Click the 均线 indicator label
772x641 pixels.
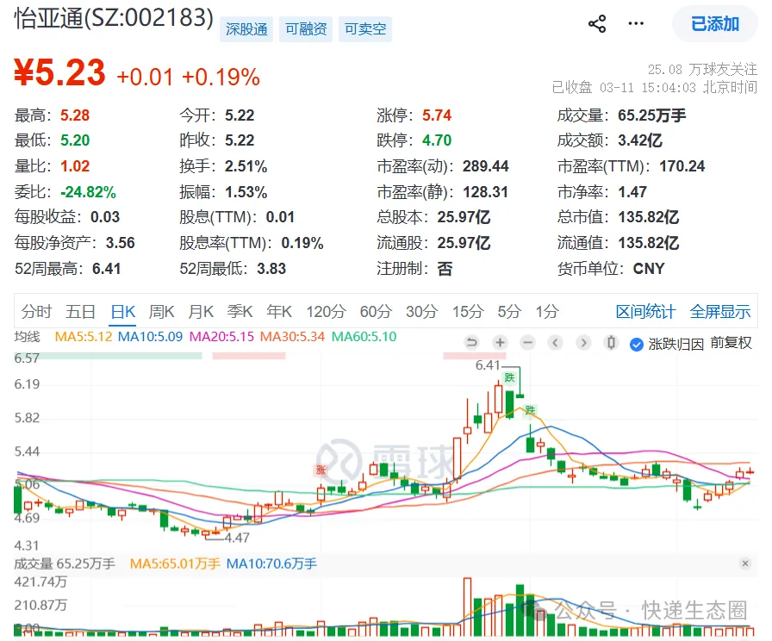[27, 337]
